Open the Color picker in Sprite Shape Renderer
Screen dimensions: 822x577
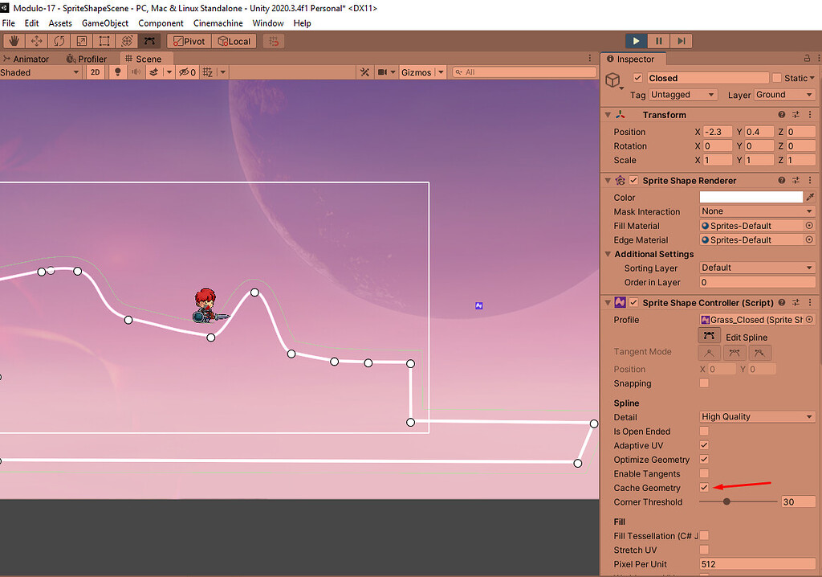pos(751,197)
